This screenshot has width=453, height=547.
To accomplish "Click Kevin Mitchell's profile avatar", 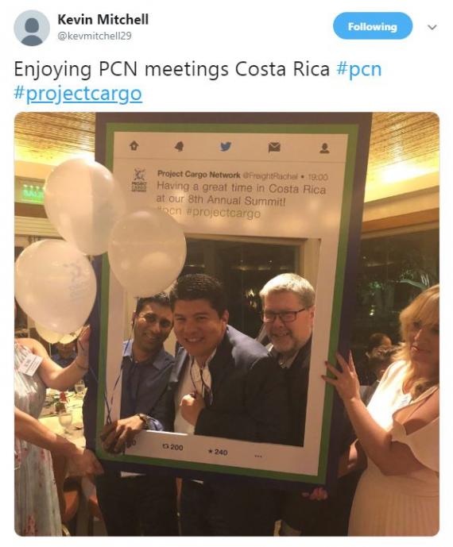I will point(32,28).
